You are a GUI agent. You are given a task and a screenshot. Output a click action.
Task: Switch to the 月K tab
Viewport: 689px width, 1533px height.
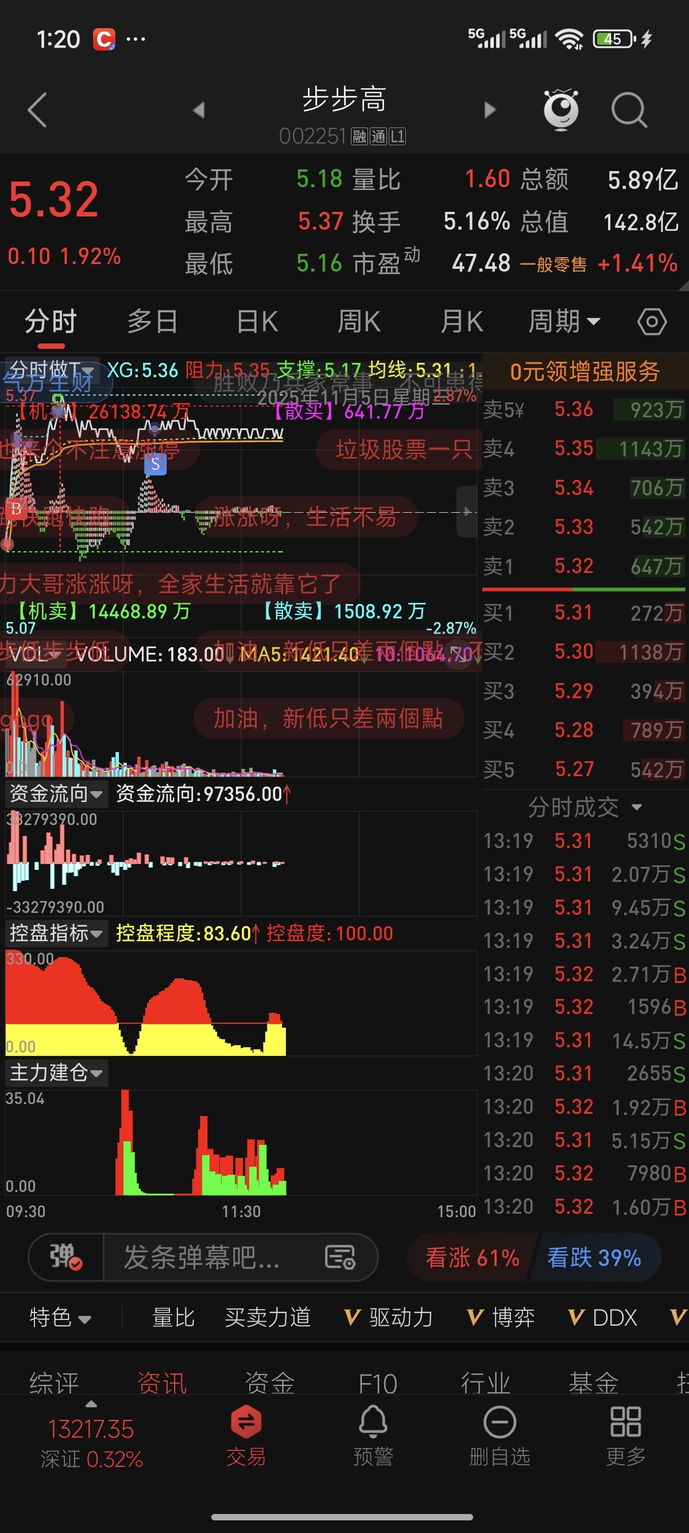461,322
